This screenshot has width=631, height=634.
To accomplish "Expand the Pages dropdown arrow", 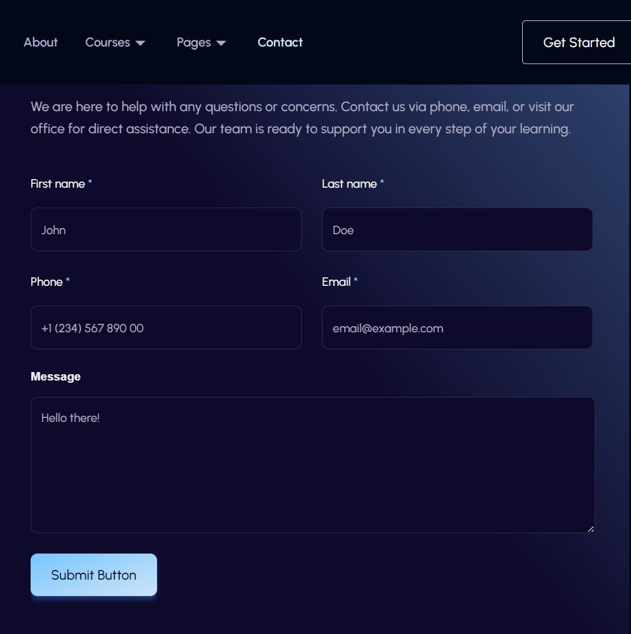I will [x=221, y=43].
